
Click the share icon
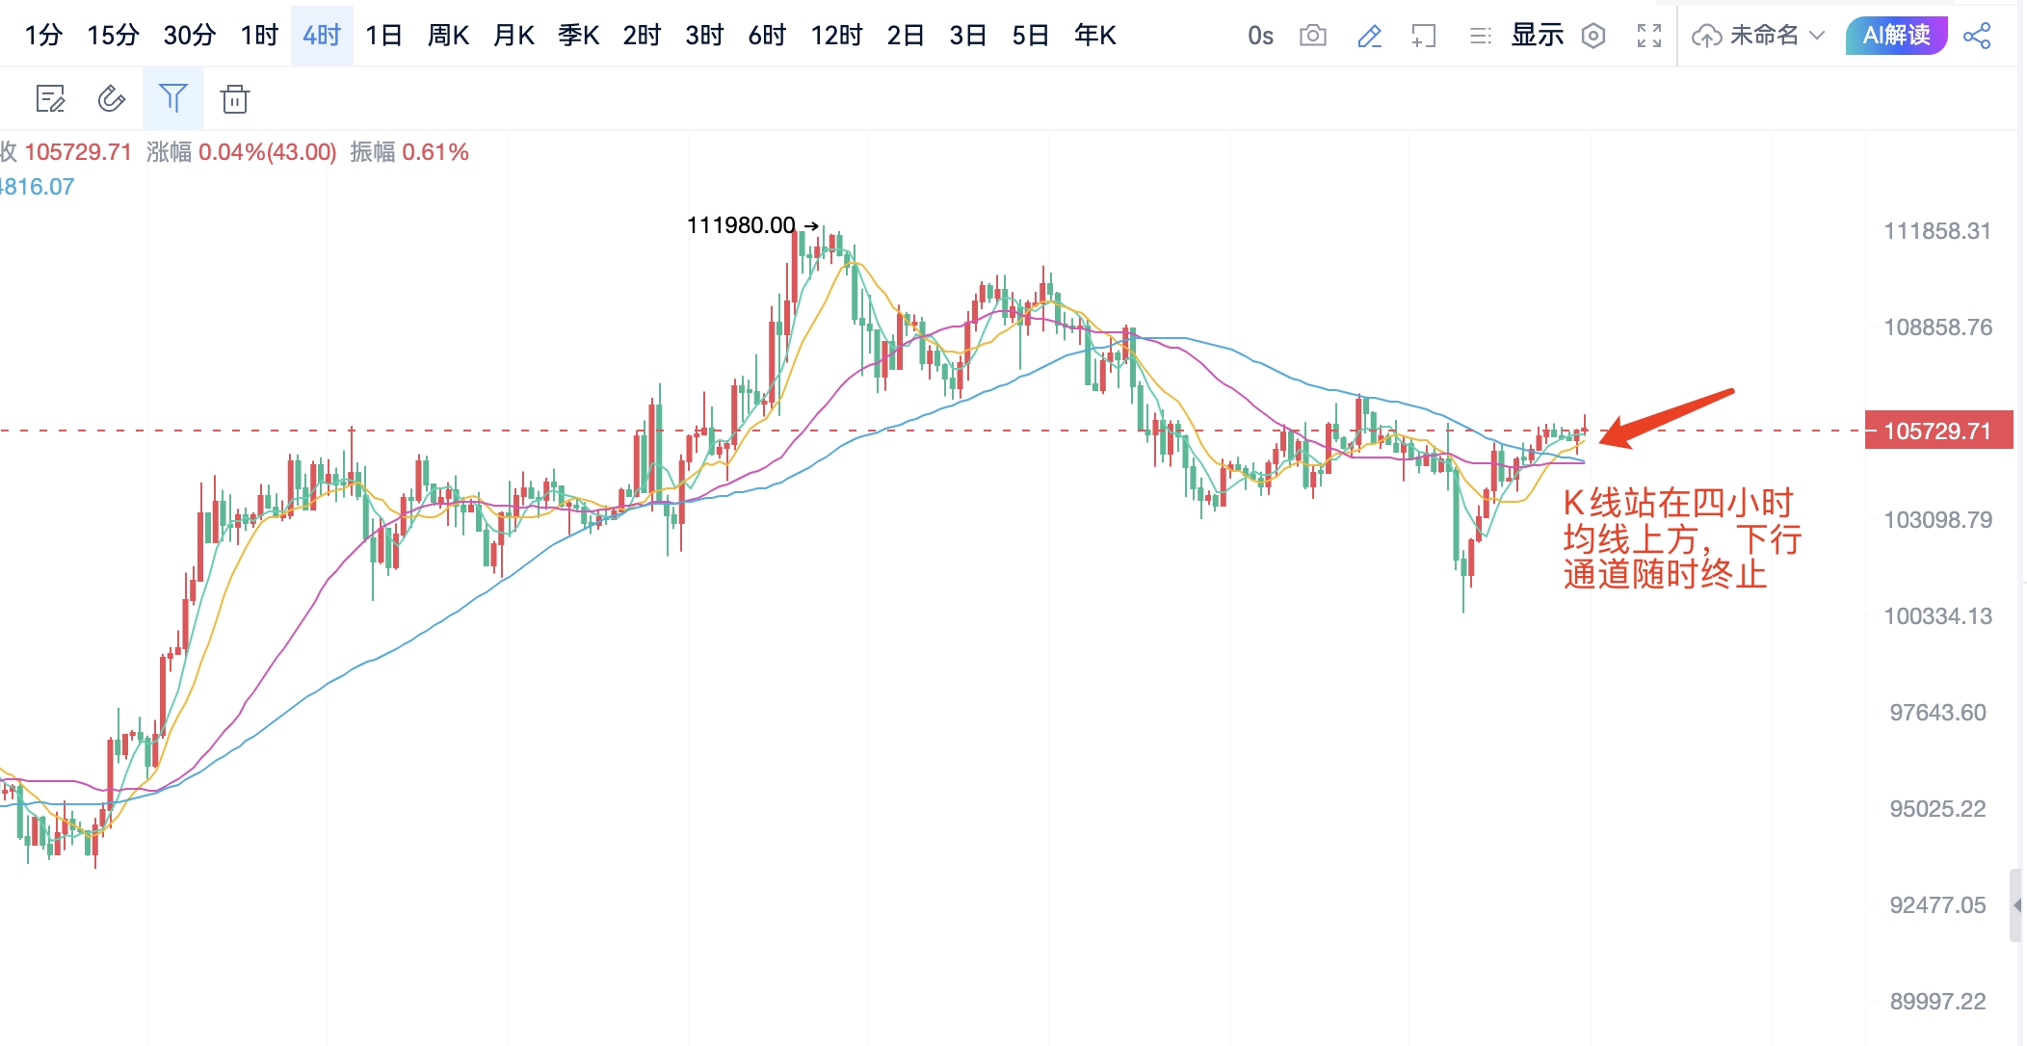(1977, 37)
